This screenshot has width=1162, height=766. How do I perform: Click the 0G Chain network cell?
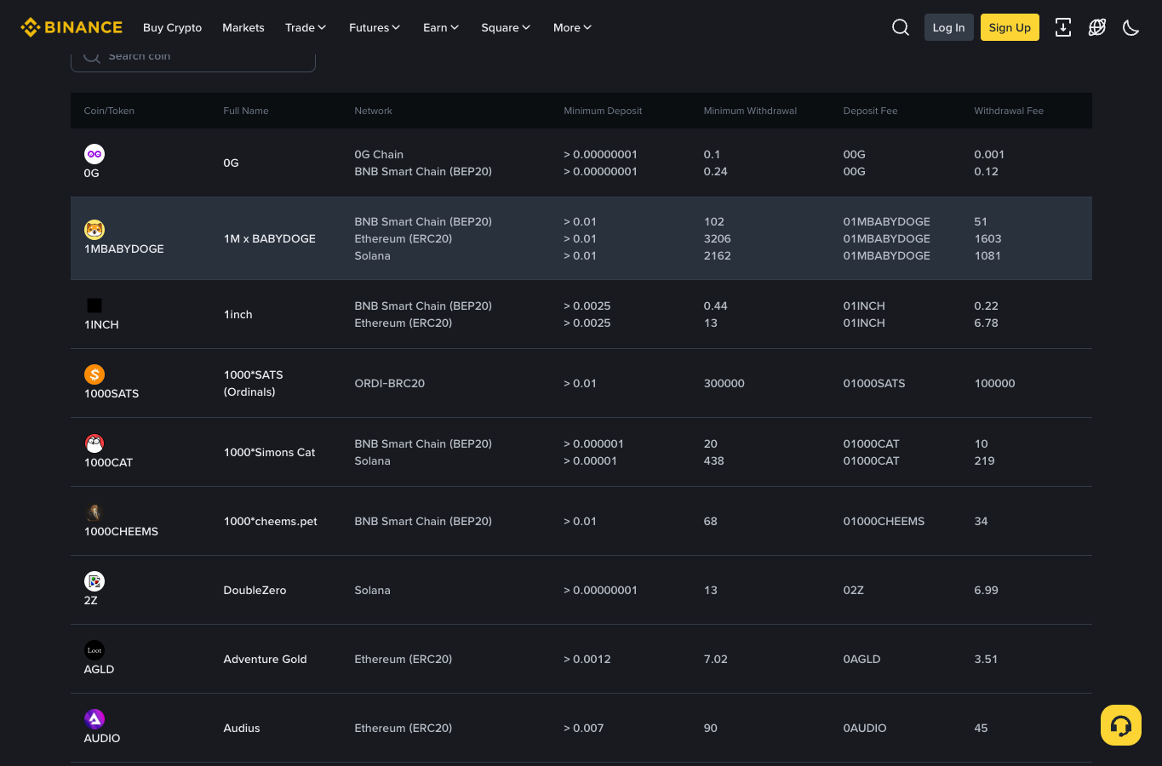click(x=379, y=154)
